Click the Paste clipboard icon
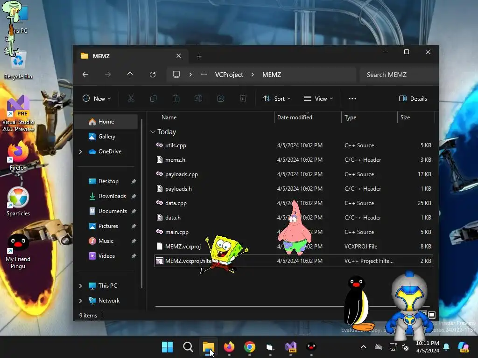 pyautogui.click(x=176, y=98)
